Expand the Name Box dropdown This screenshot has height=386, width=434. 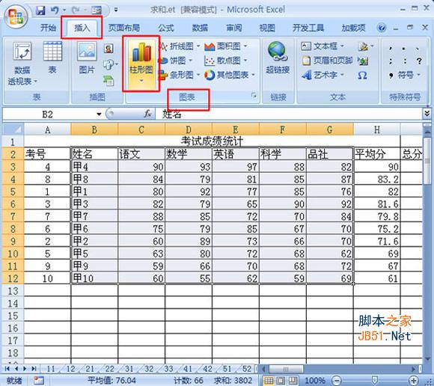pyautogui.click(x=99, y=114)
